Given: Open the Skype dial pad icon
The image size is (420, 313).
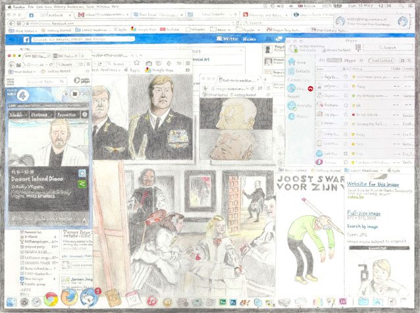Looking at the screenshot, I should [358, 47].
